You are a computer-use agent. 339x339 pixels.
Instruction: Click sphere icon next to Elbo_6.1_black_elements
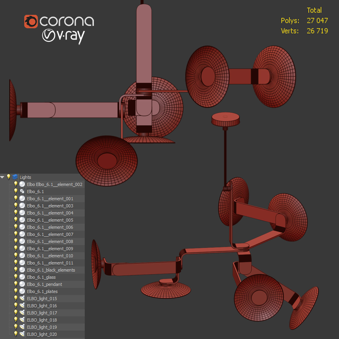click(22, 270)
